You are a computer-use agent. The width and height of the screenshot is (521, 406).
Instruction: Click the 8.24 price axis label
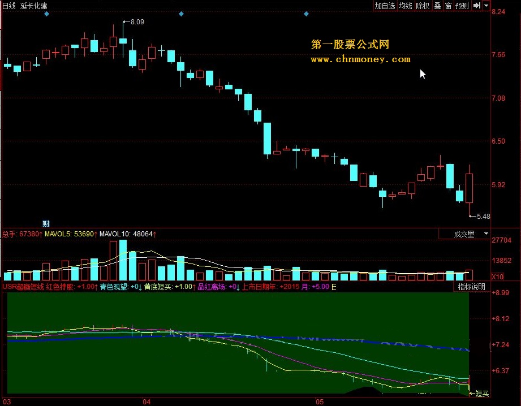[x=498, y=12]
